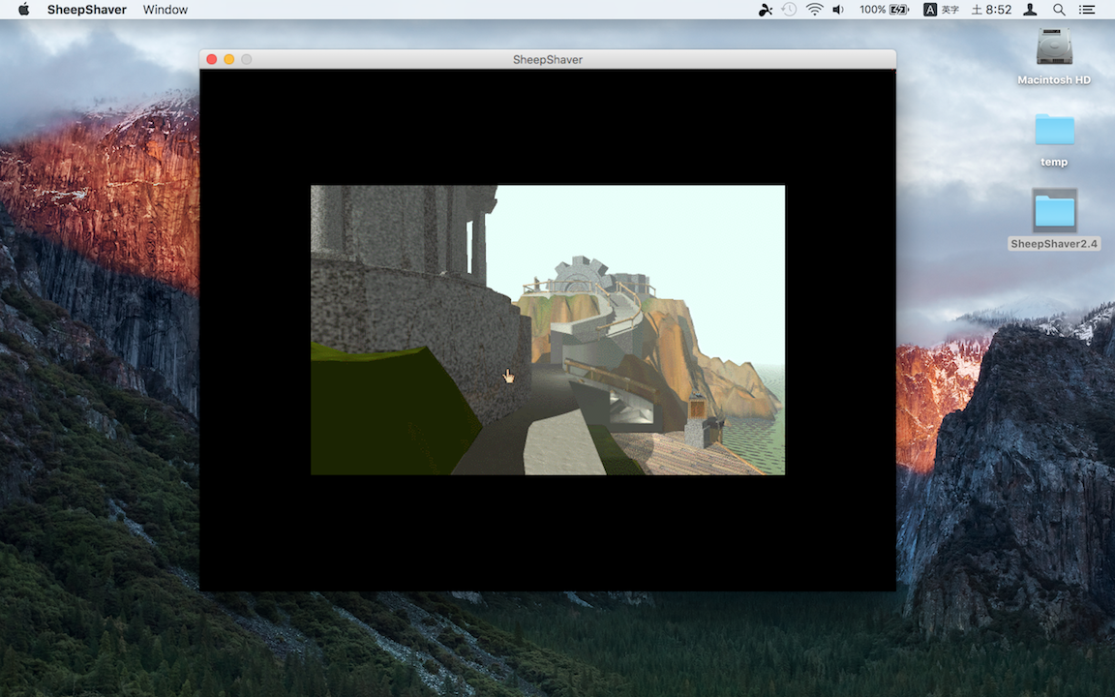Open the Window menu

click(165, 10)
